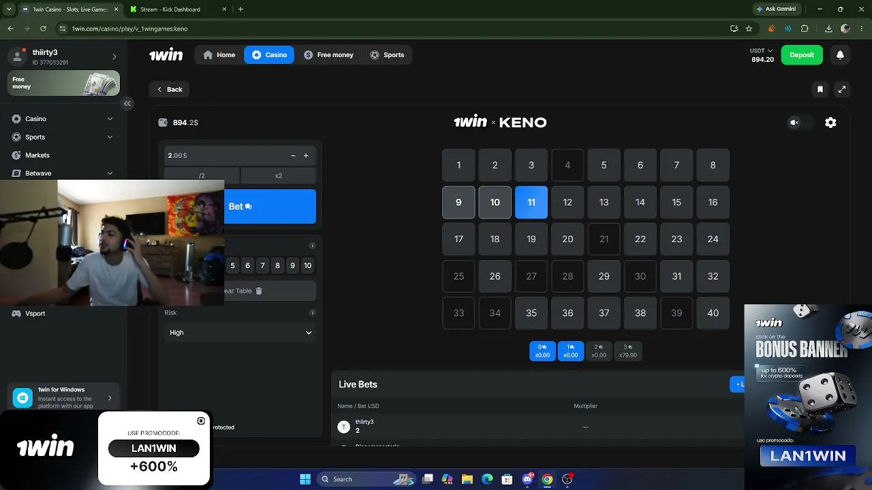This screenshot has width=872, height=490.
Task: Select Keno number 1
Action: (458, 165)
